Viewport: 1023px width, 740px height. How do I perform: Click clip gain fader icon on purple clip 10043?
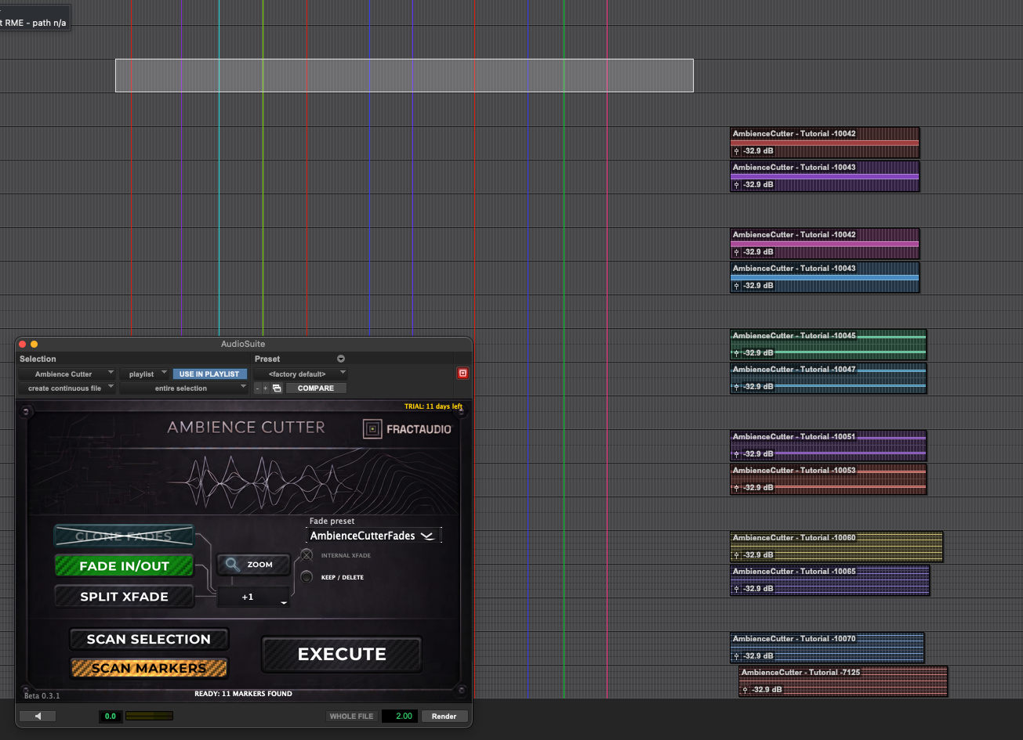(x=736, y=185)
